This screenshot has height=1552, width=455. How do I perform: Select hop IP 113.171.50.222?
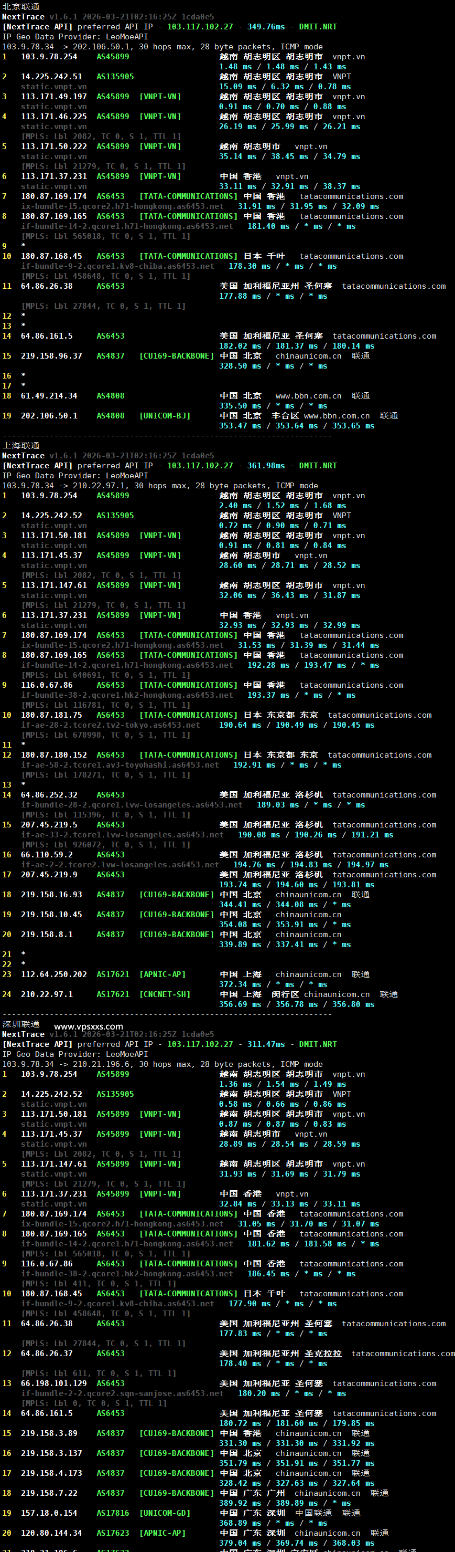(x=54, y=146)
